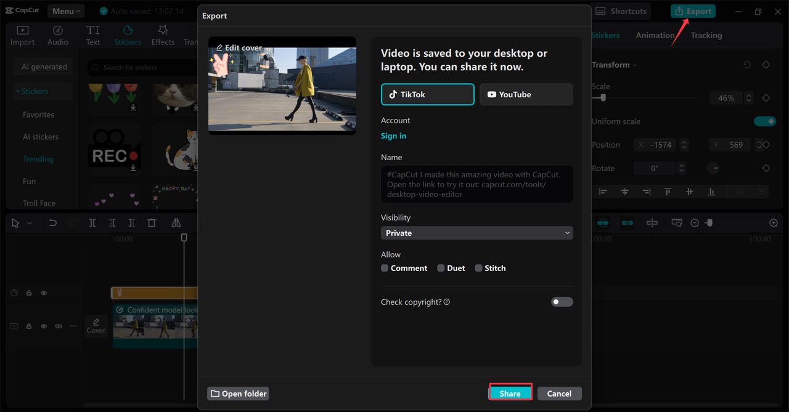This screenshot has height=412, width=789.
Task: Hide the sticker track eye icon
Action: [44, 293]
